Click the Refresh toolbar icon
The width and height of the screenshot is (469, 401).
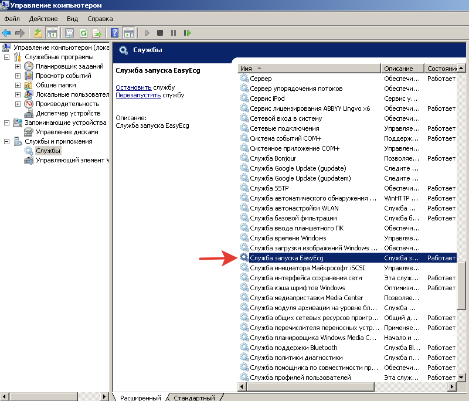[x=83, y=33]
